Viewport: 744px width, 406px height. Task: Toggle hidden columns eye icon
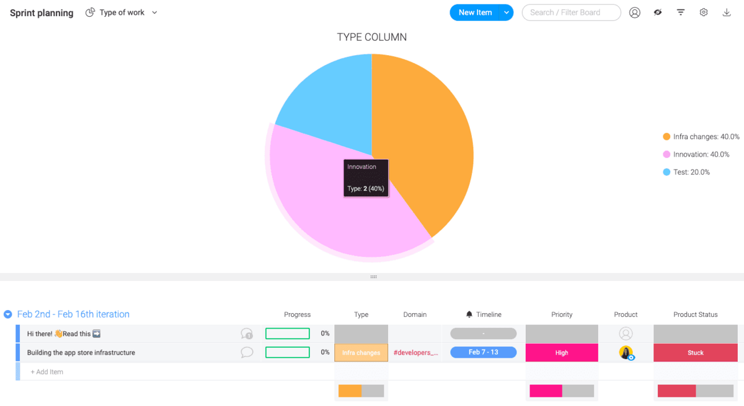(658, 12)
